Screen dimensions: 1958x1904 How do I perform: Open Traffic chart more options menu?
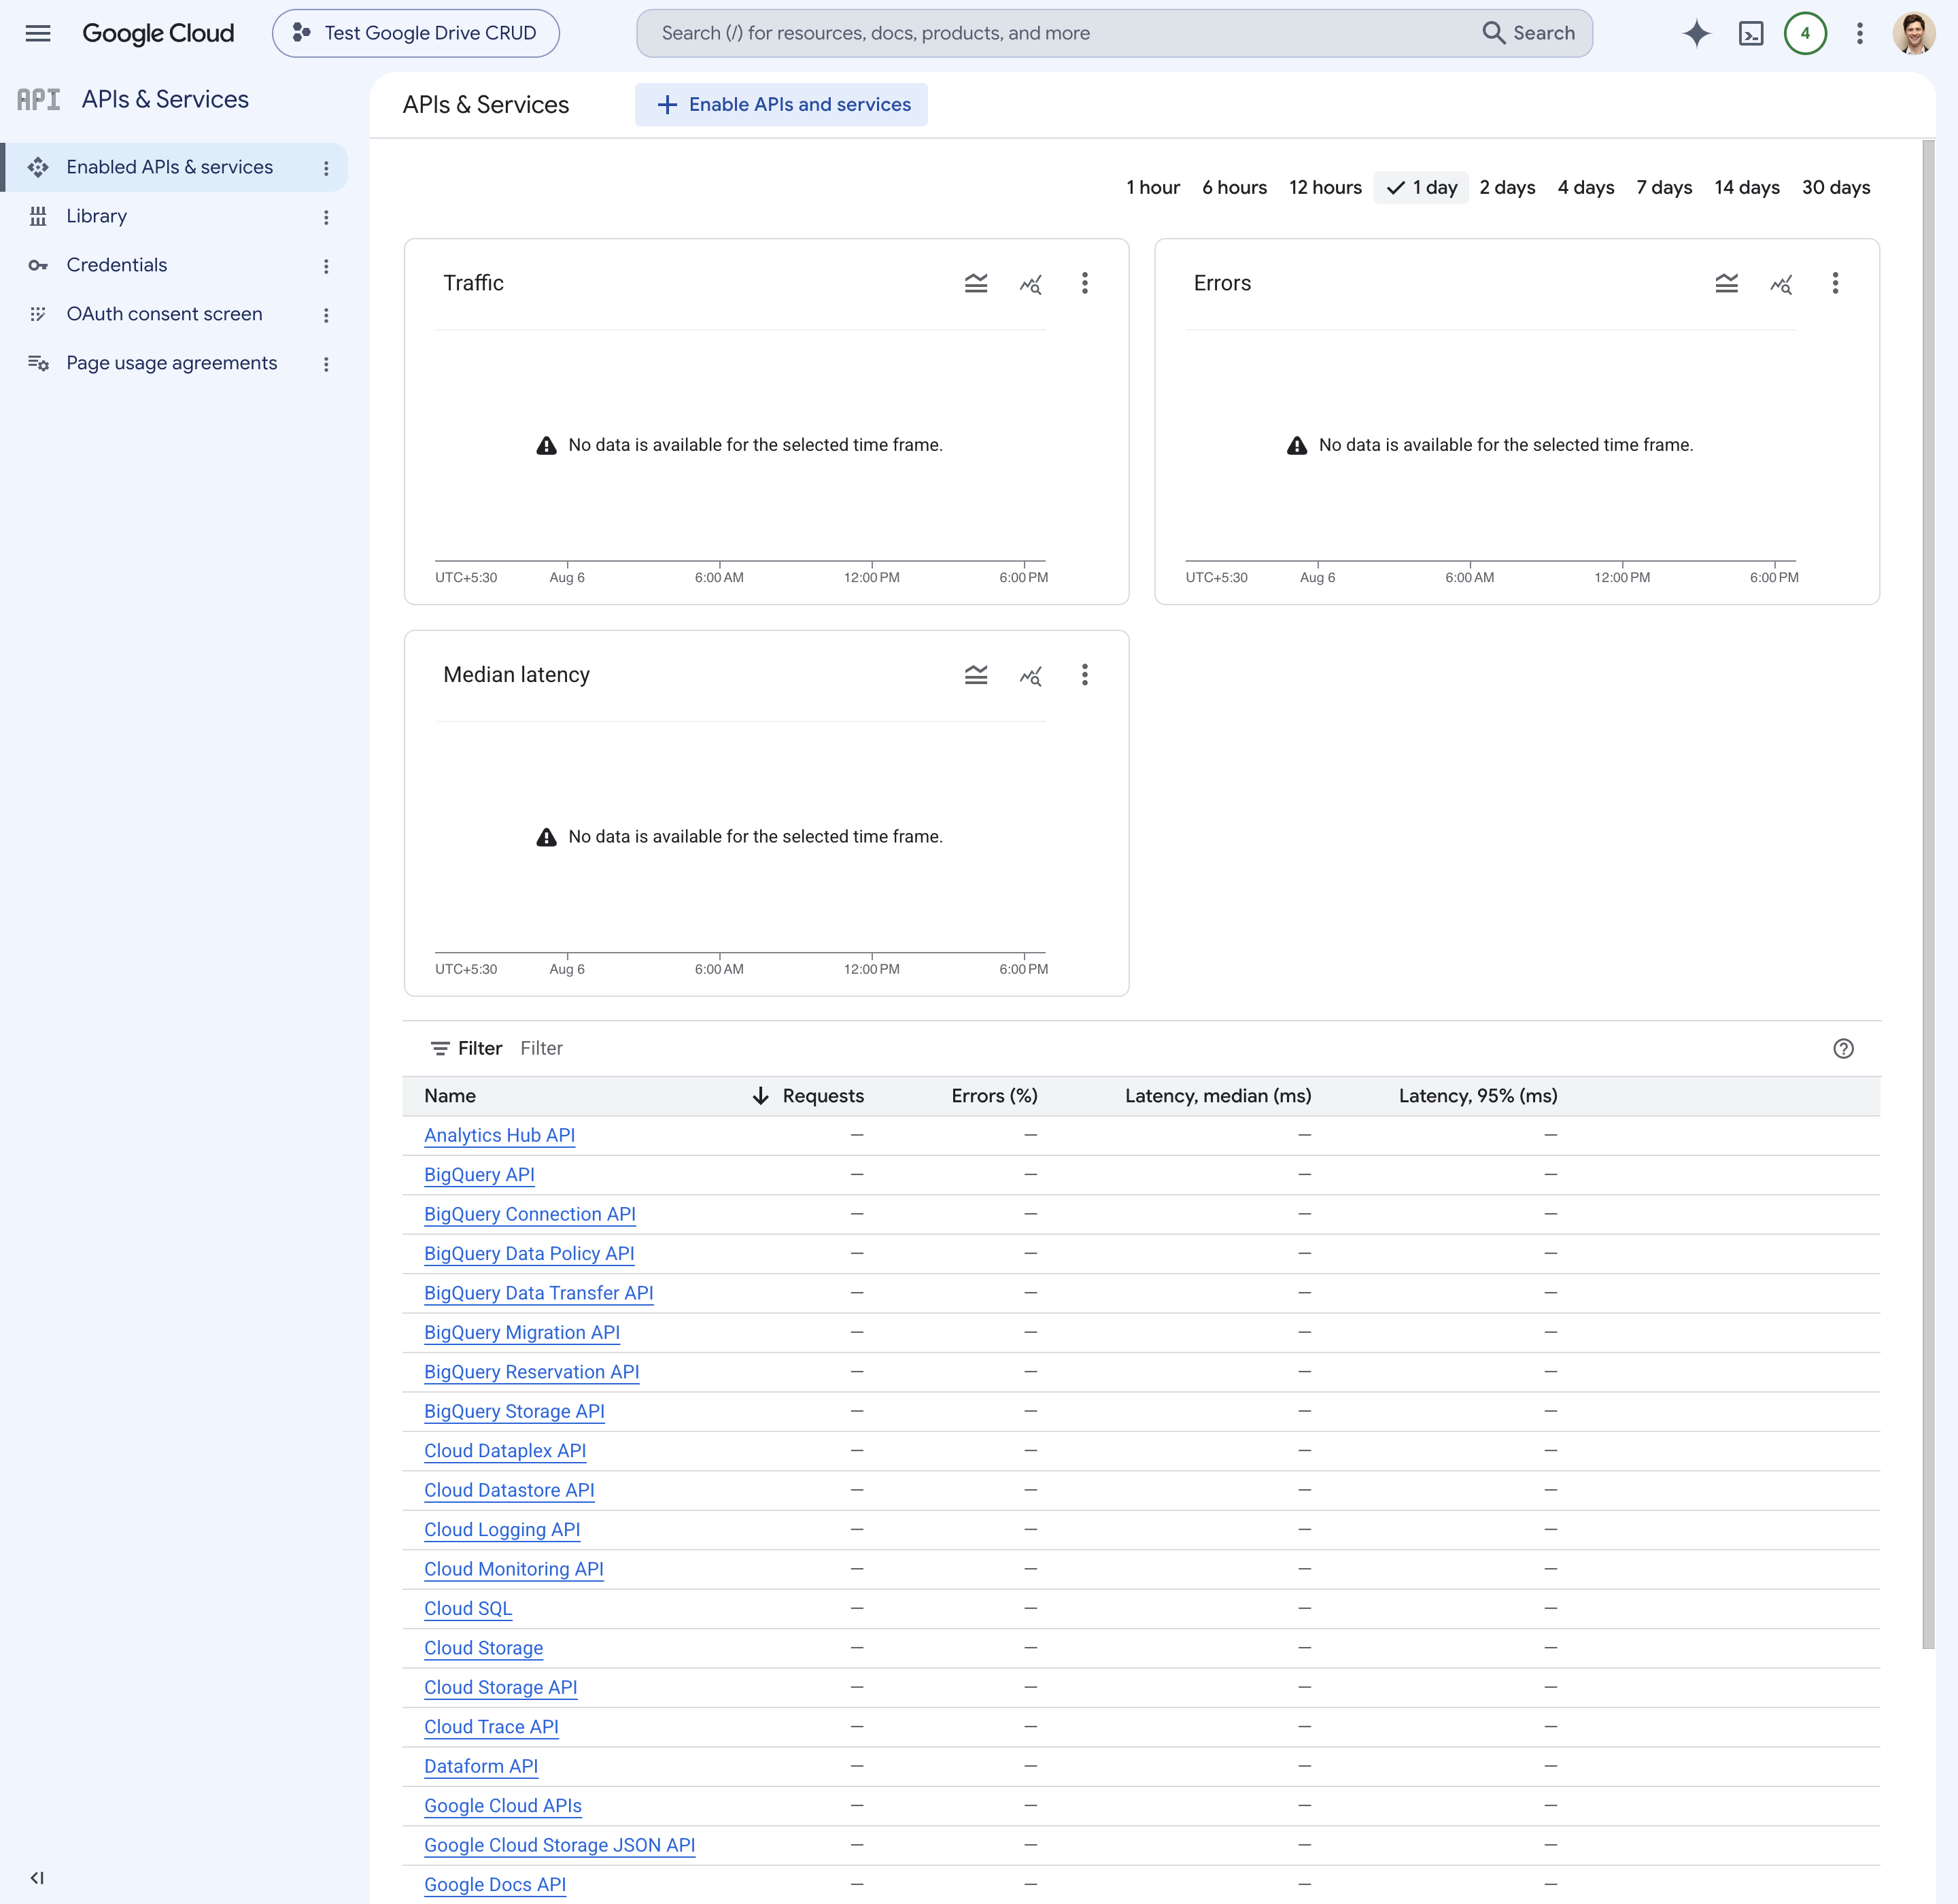[1085, 283]
